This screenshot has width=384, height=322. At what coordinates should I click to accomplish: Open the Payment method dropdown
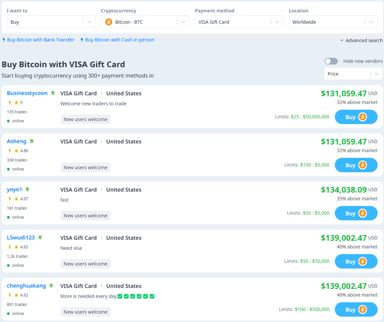pyautogui.click(x=239, y=21)
